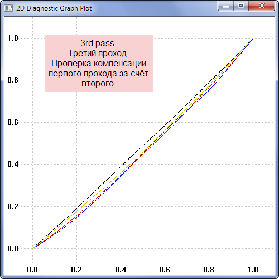
Task: Click the 'Проверка компенсации' annotation text
Action: coord(99,64)
